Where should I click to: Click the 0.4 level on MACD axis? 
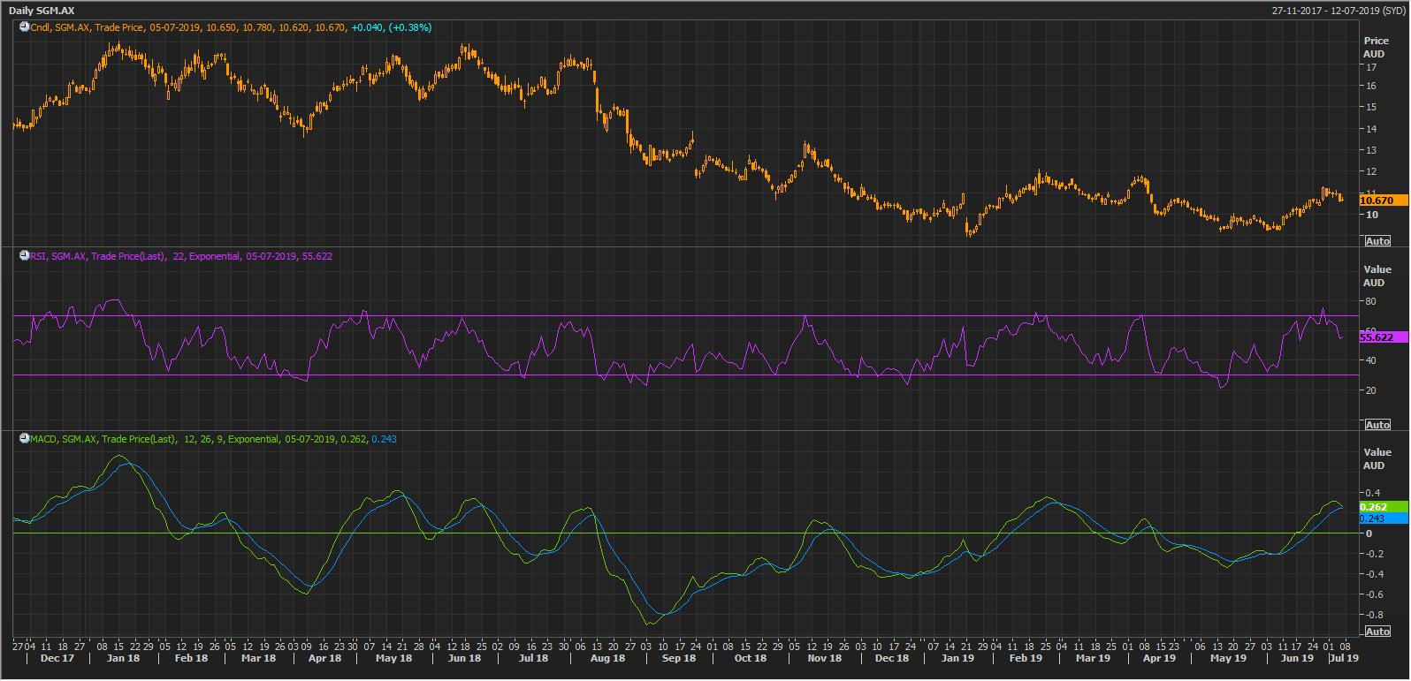[x=1373, y=493]
